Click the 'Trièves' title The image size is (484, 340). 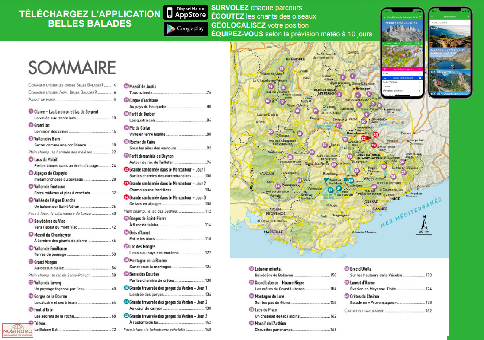(x=40, y=324)
